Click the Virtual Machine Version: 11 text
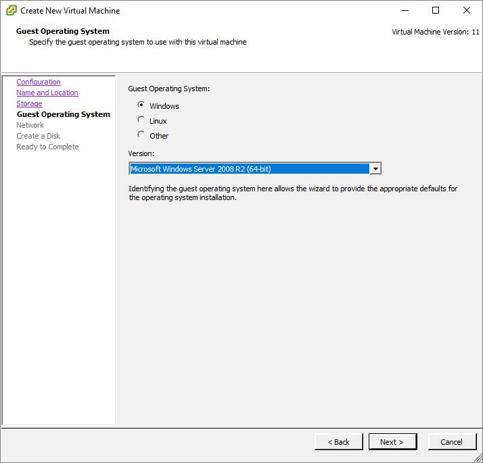 436,32
